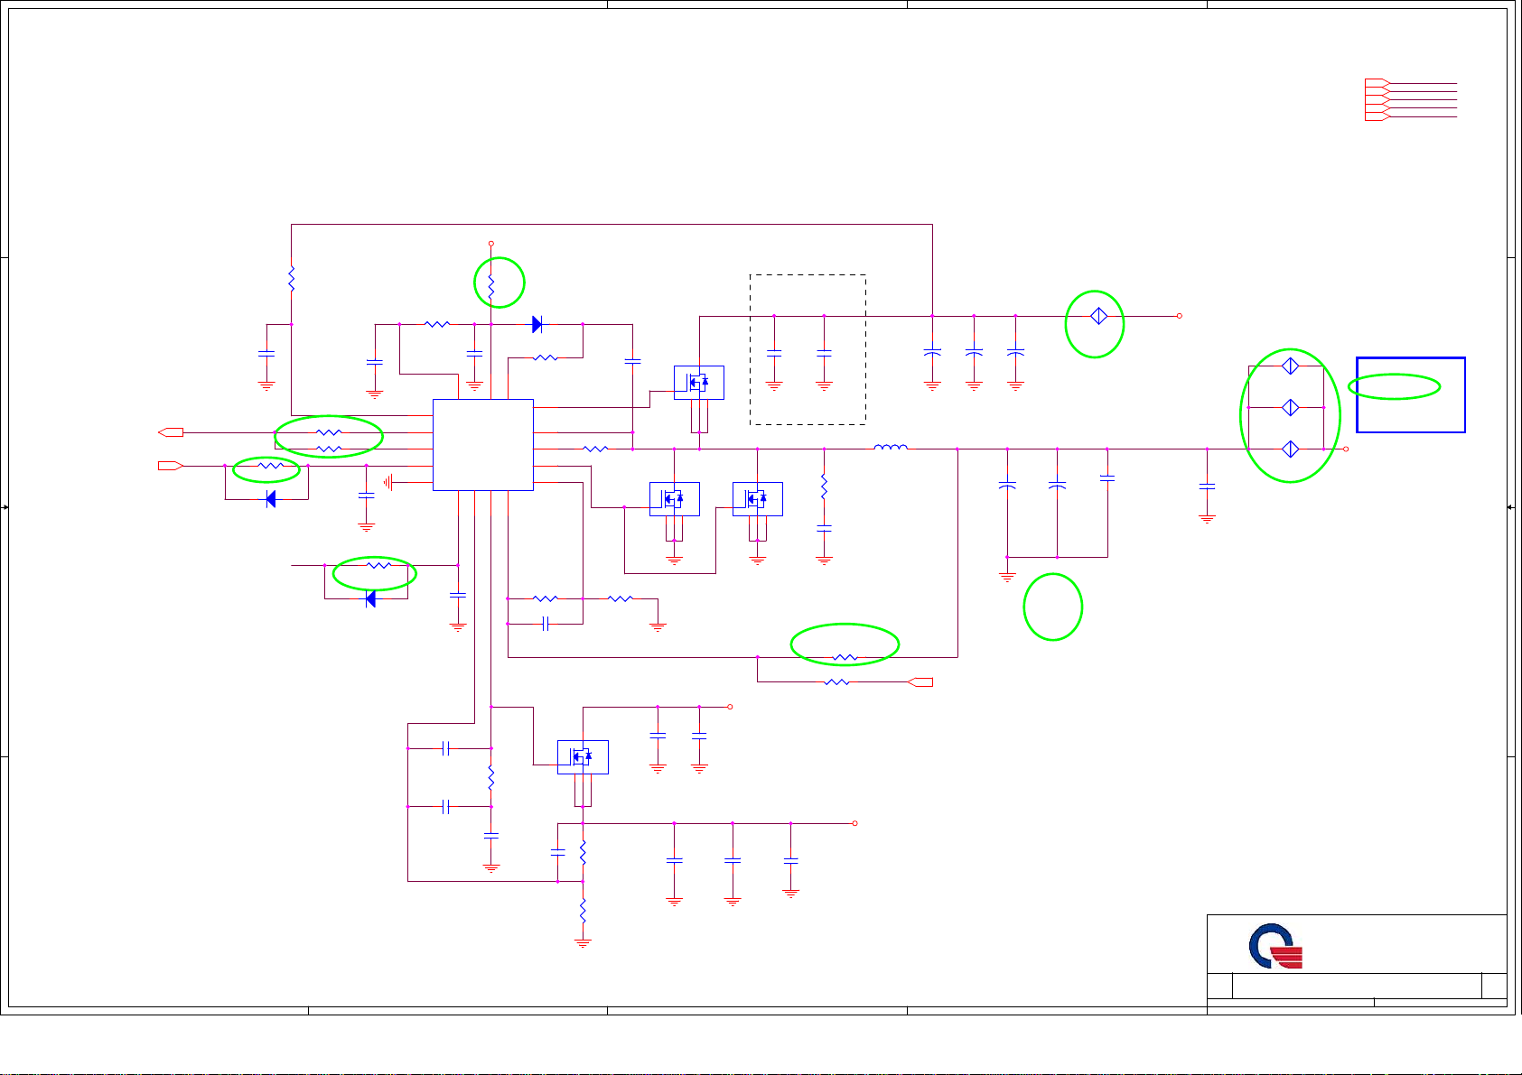Select the vertical resistor at the far top-left
This screenshot has width=1522, height=1075.
(292, 278)
